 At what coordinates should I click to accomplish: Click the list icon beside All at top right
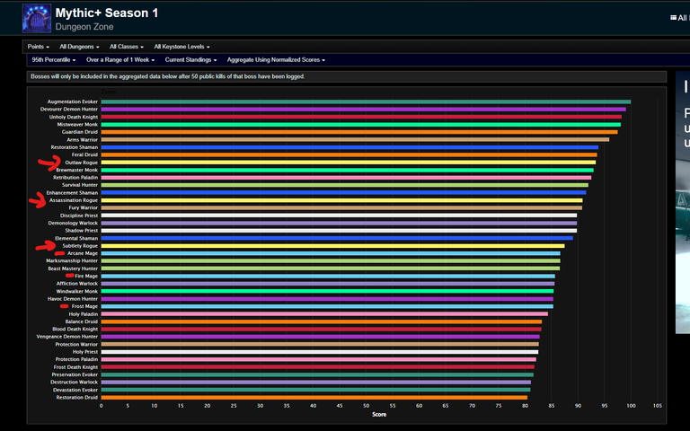pos(673,18)
